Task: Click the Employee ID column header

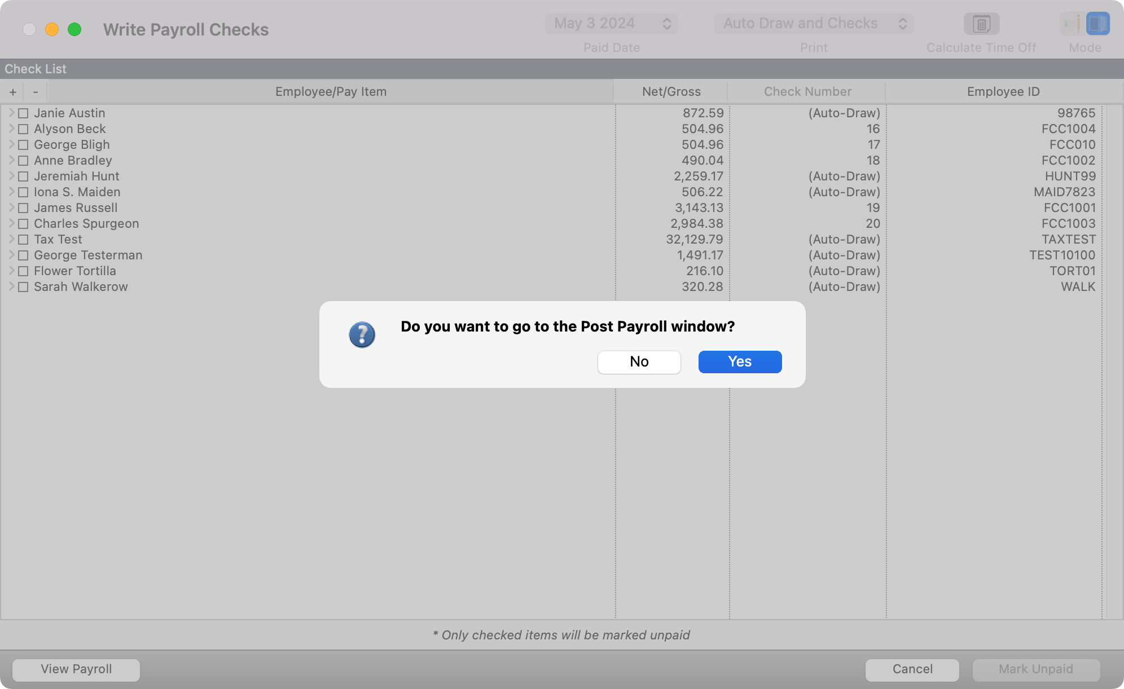Action: [x=1003, y=92]
